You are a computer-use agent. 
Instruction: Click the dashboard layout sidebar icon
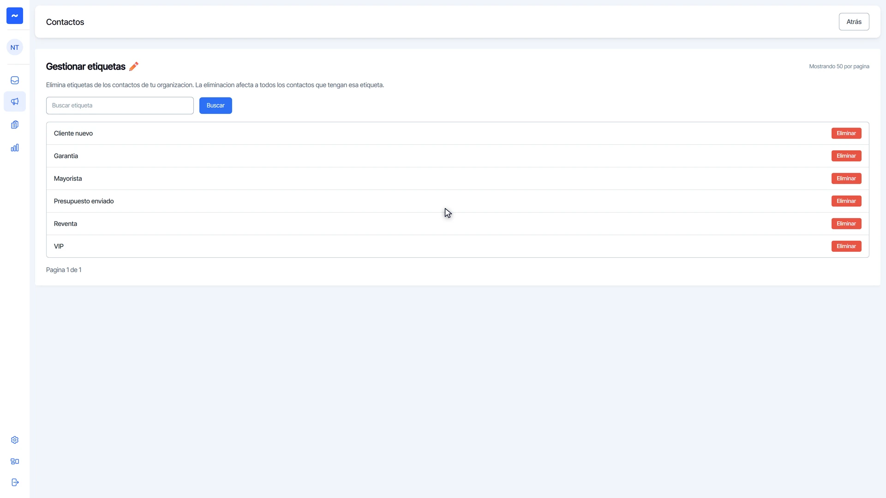point(15,461)
